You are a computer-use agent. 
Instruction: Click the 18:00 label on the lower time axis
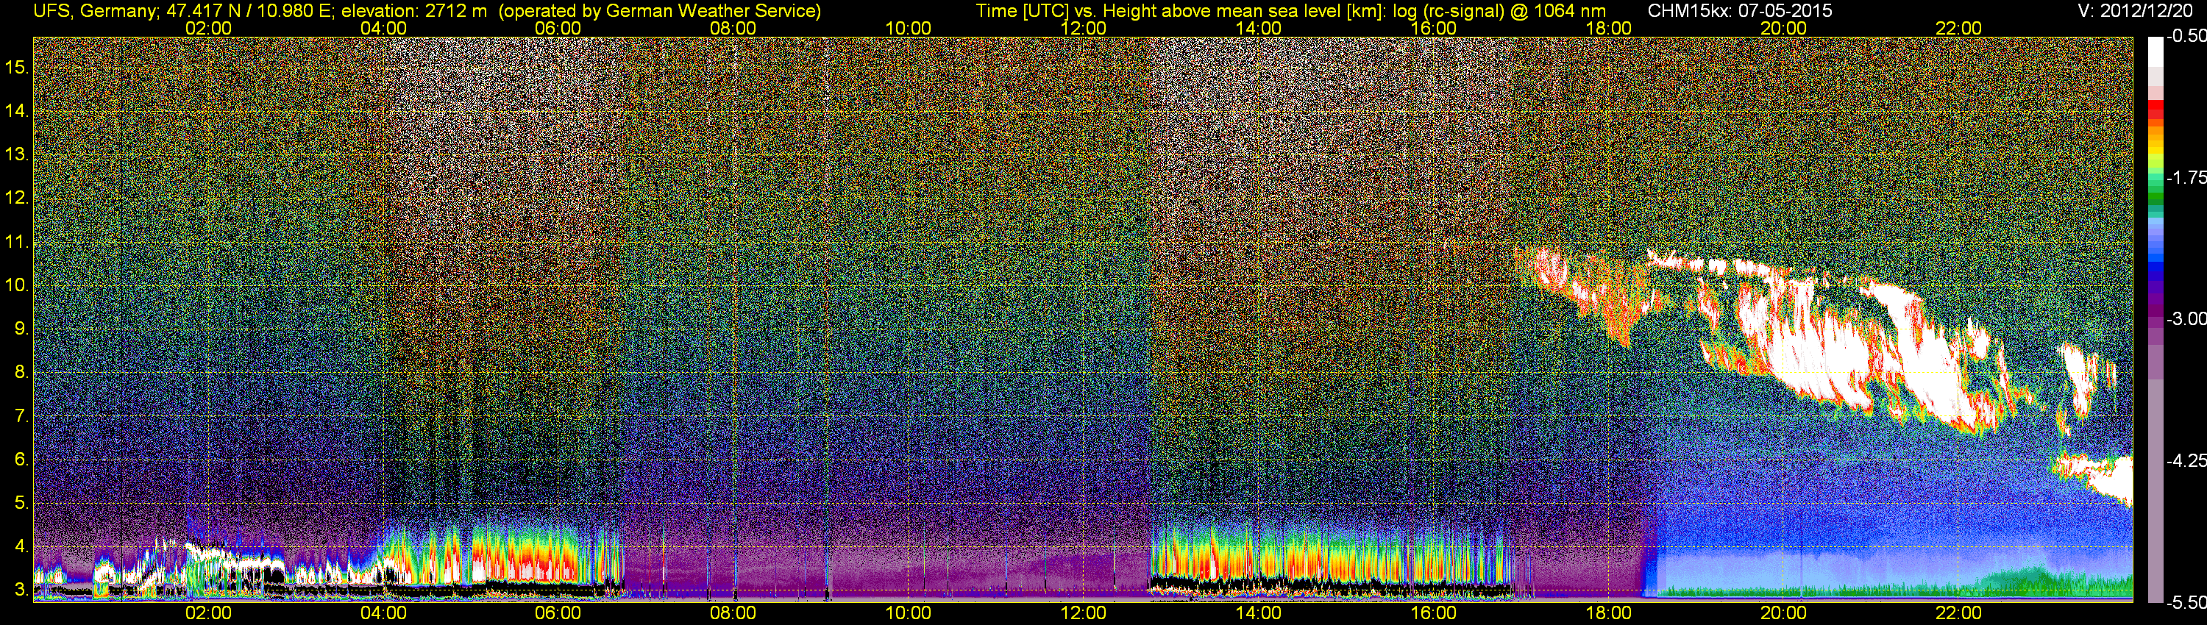(1608, 613)
